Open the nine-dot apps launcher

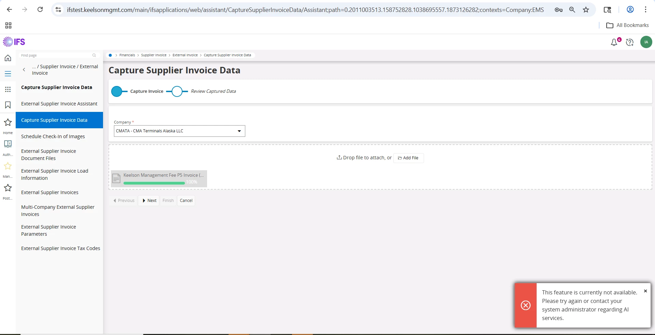[8, 89]
